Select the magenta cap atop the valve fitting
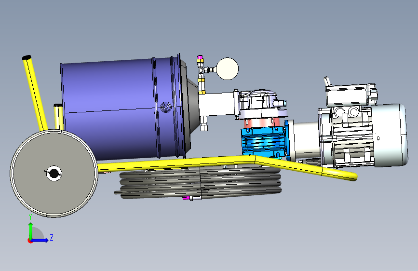Screen dimensions: 418x271 [200, 57]
